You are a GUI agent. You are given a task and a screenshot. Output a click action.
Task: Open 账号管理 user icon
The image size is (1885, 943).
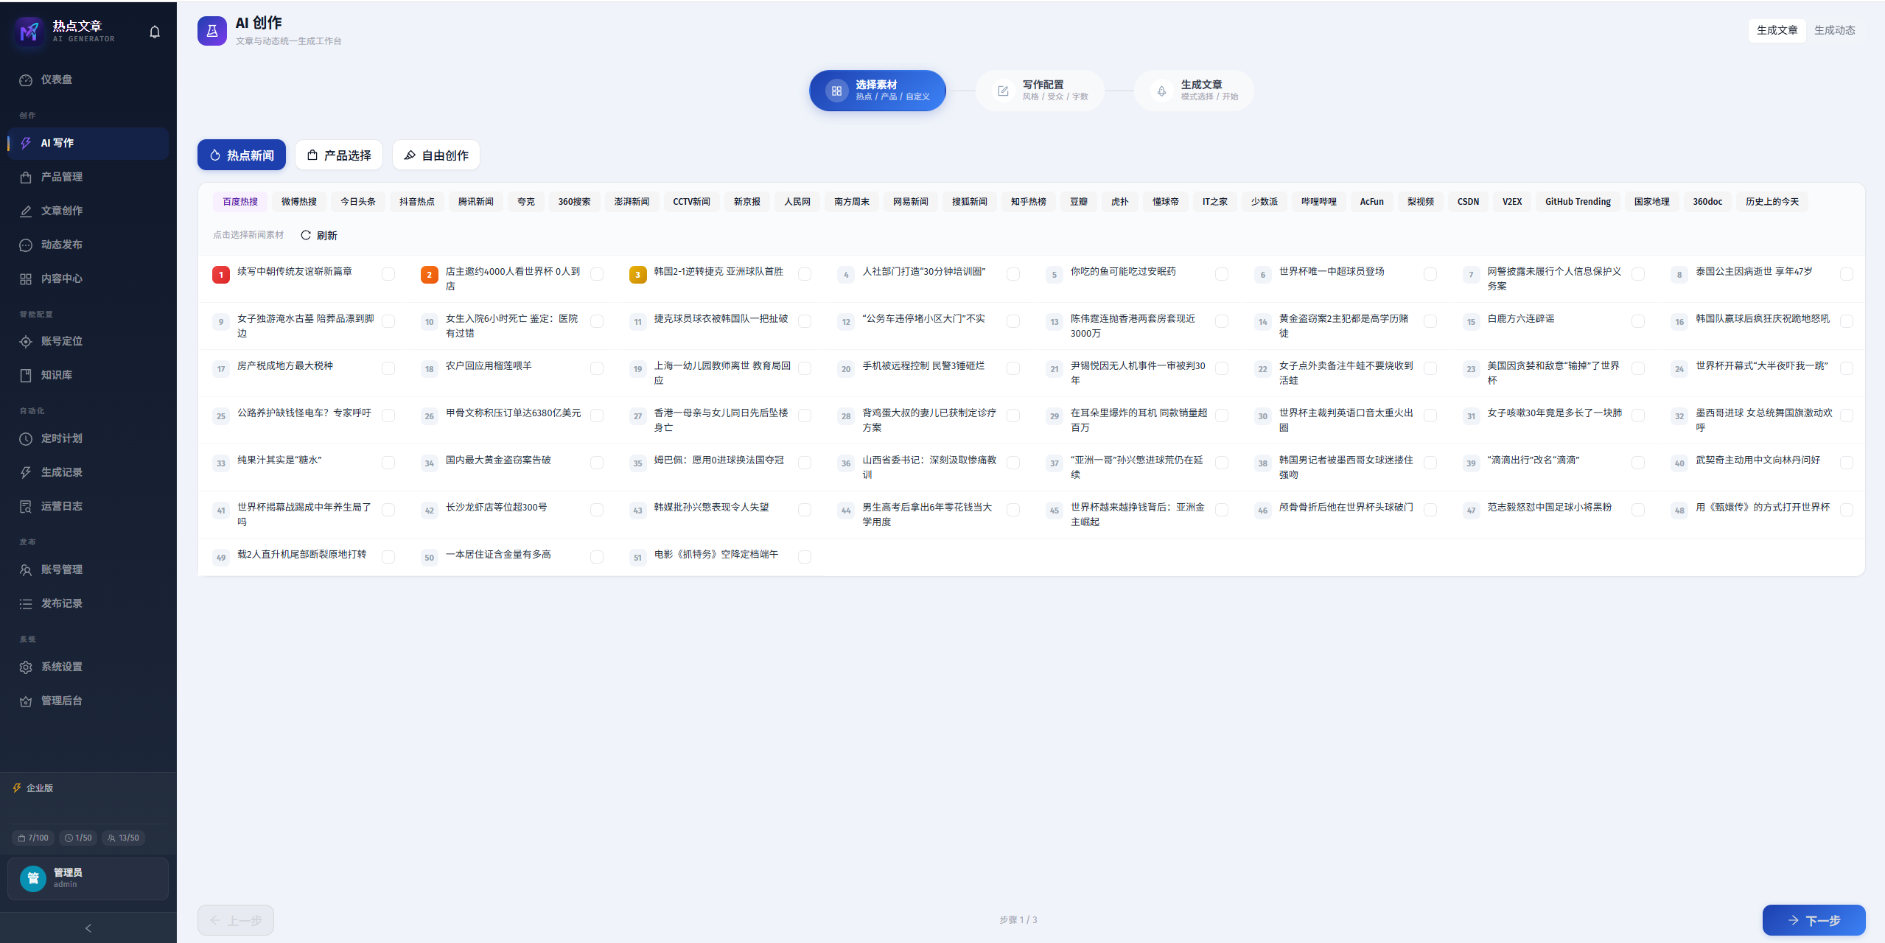coord(26,569)
